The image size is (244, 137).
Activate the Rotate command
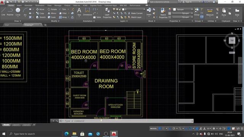point(52,9)
